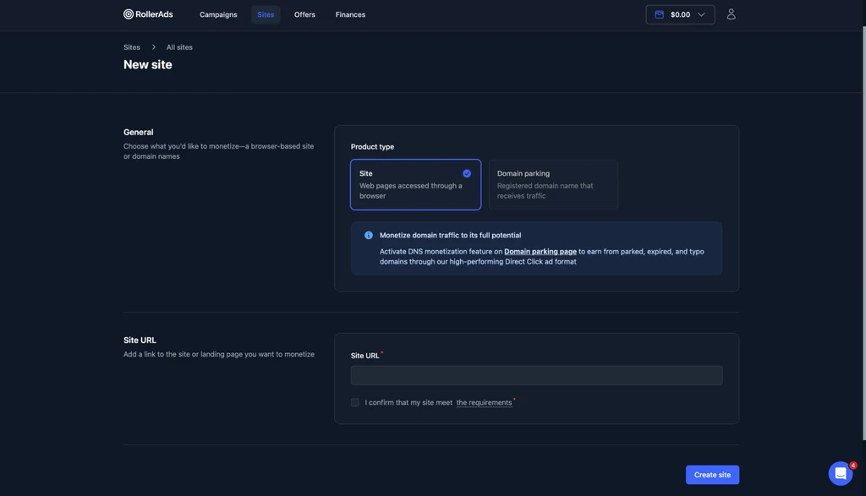Open the requirements link

[x=484, y=402]
